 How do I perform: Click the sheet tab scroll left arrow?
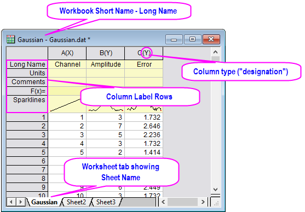point(11,202)
